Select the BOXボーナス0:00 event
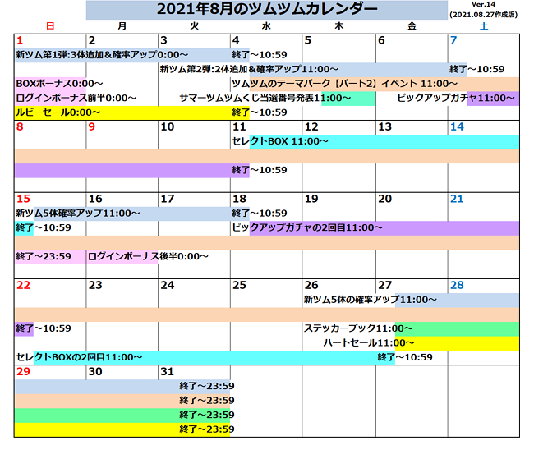534x450 pixels. [59, 84]
